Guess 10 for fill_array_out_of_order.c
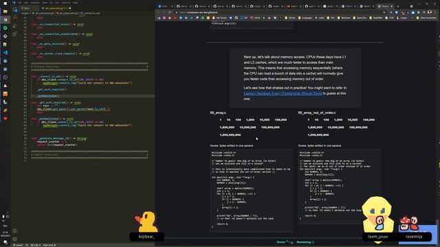This screenshot has width=440, height=247. pos(316,119)
